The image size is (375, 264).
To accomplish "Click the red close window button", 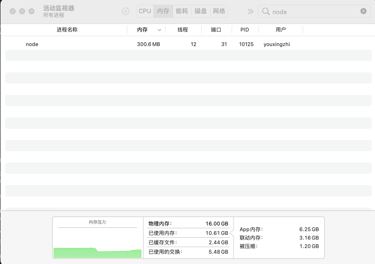I will pyautogui.click(x=13, y=11).
